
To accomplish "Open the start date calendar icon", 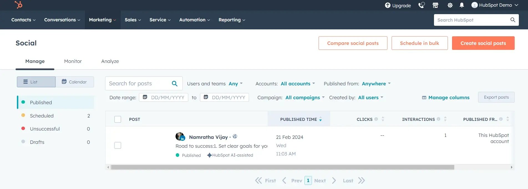I will pos(145,97).
